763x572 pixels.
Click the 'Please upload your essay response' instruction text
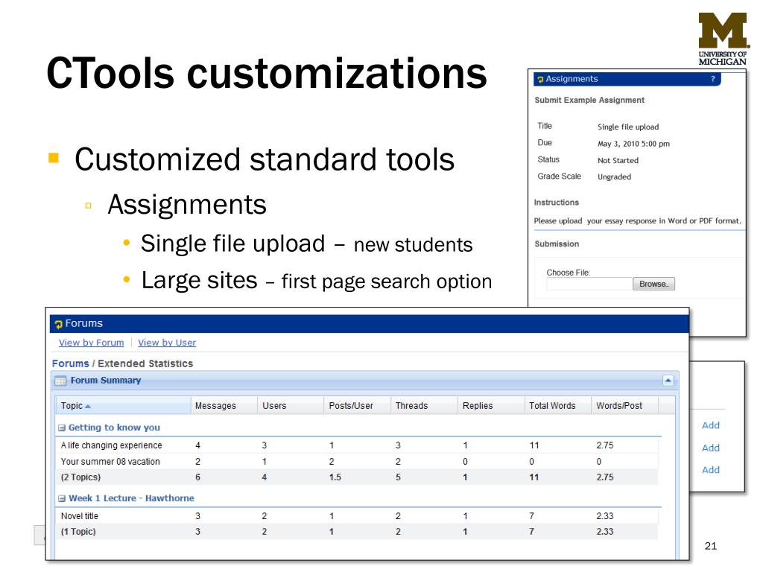point(638,220)
